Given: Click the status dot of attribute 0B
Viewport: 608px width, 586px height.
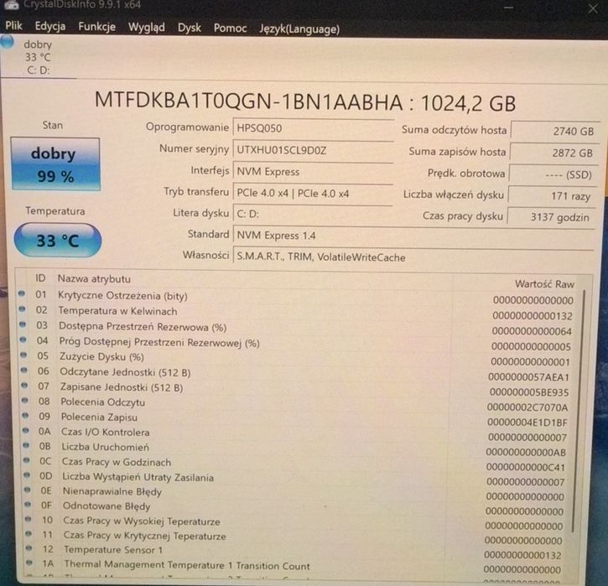Looking at the screenshot, I should tap(26, 445).
